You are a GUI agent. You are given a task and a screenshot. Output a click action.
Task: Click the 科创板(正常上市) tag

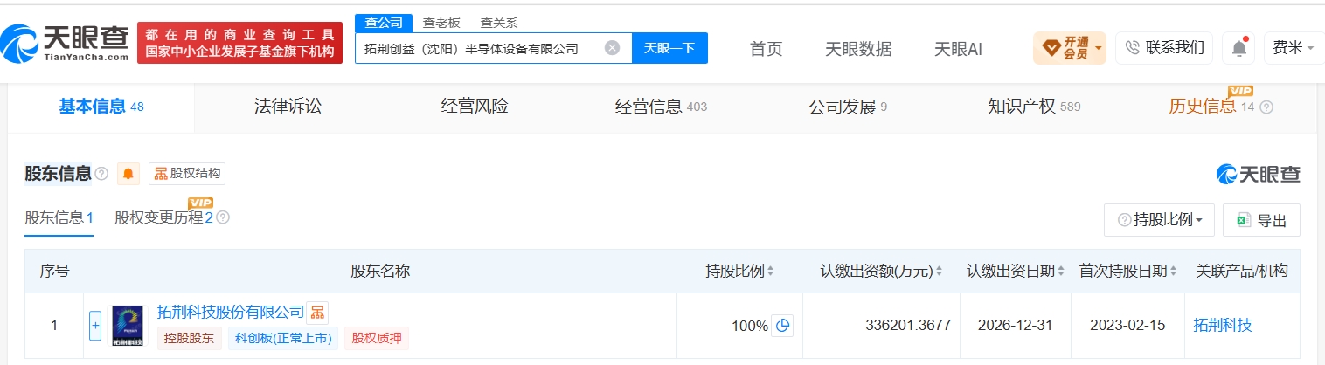[283, 338]
